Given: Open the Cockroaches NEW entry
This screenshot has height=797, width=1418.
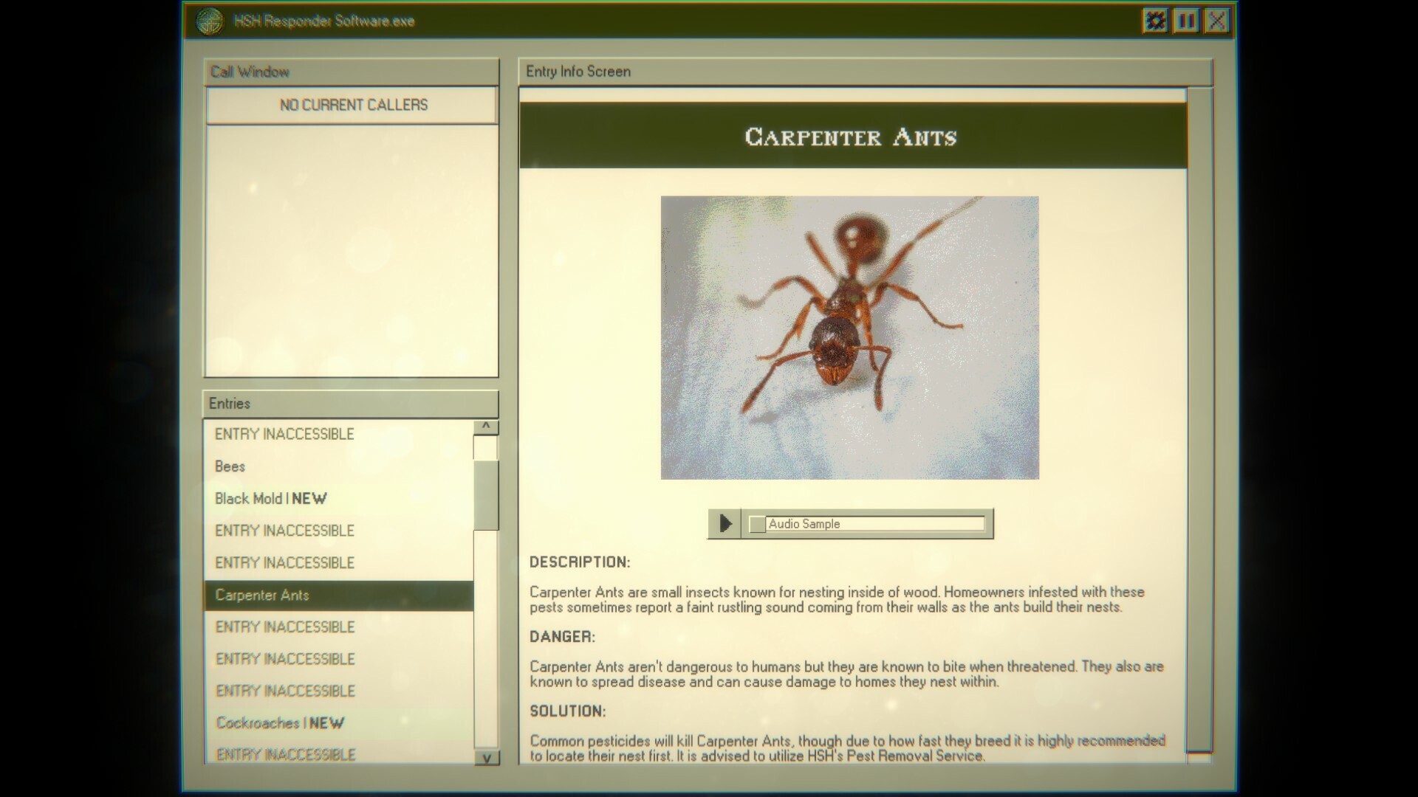Looking at the screenshot, I should (x=278, y=723).
